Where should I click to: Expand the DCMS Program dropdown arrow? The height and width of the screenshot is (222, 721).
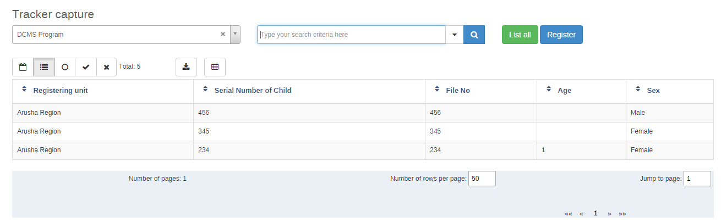[x=235, y=34]
